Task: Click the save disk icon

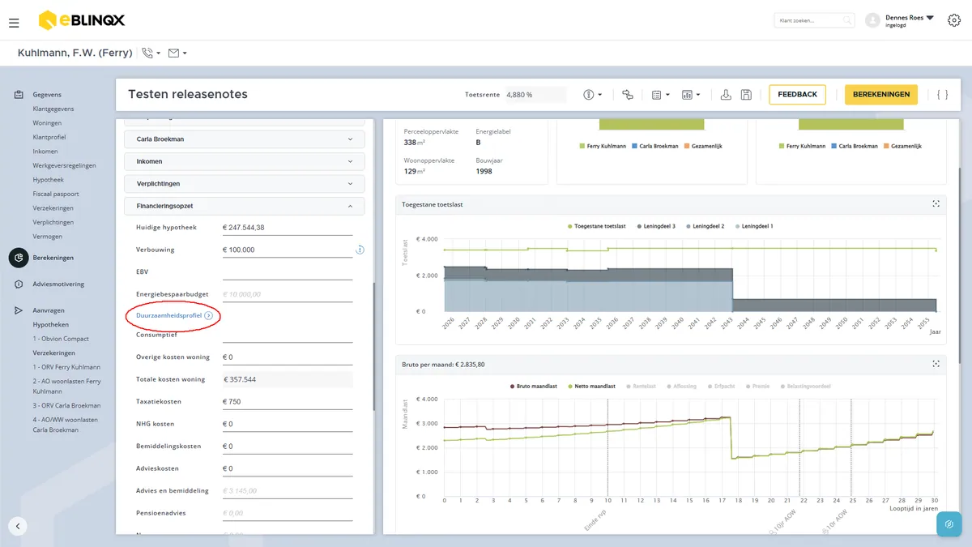Action: click(746, 95)
